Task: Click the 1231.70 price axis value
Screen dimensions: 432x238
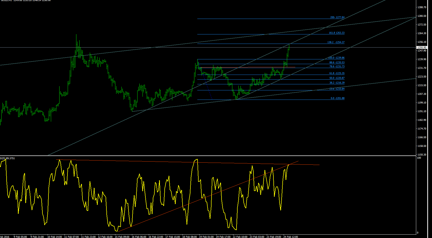Action: (422, 68)
